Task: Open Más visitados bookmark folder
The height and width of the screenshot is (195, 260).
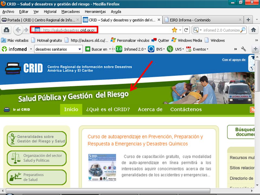Action: [x=15, y=40]
